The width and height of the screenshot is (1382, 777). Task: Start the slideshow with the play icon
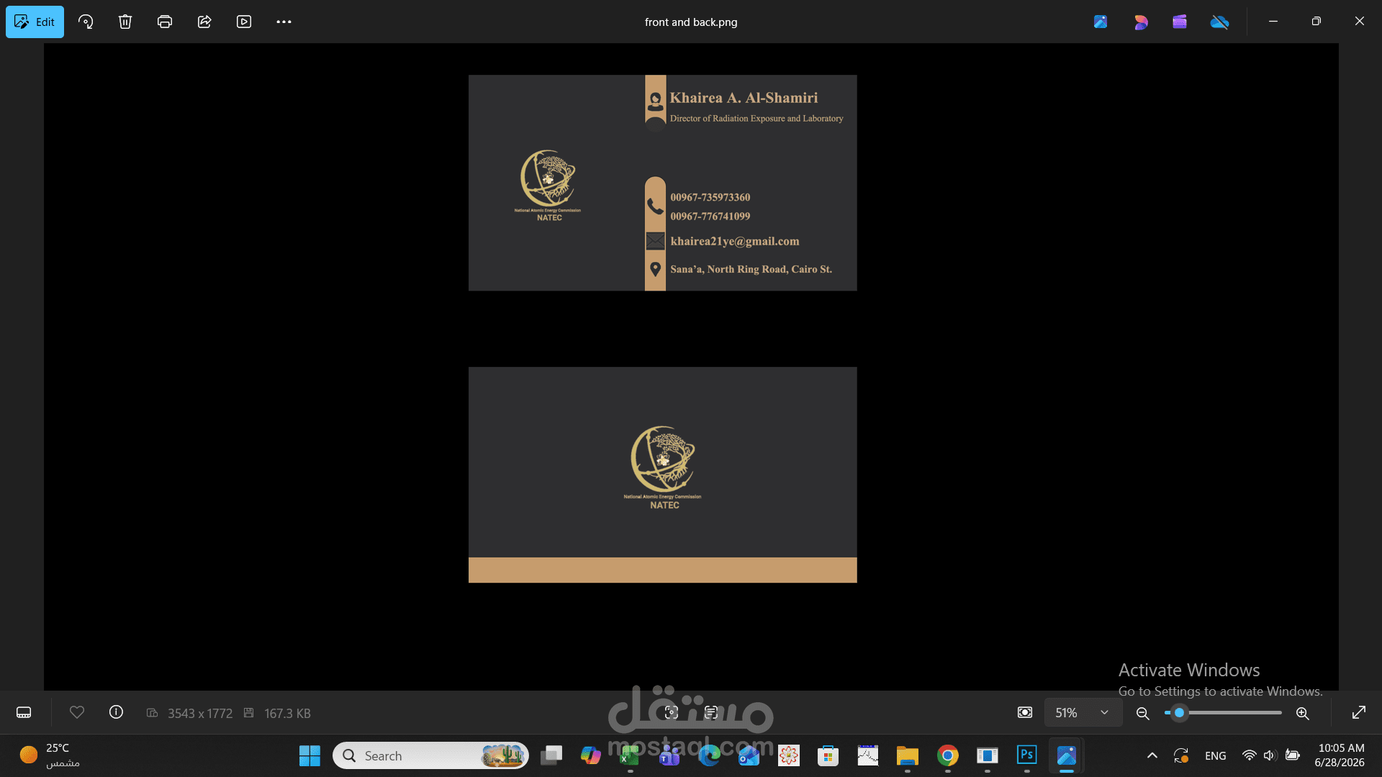click(x=244, y=22)
